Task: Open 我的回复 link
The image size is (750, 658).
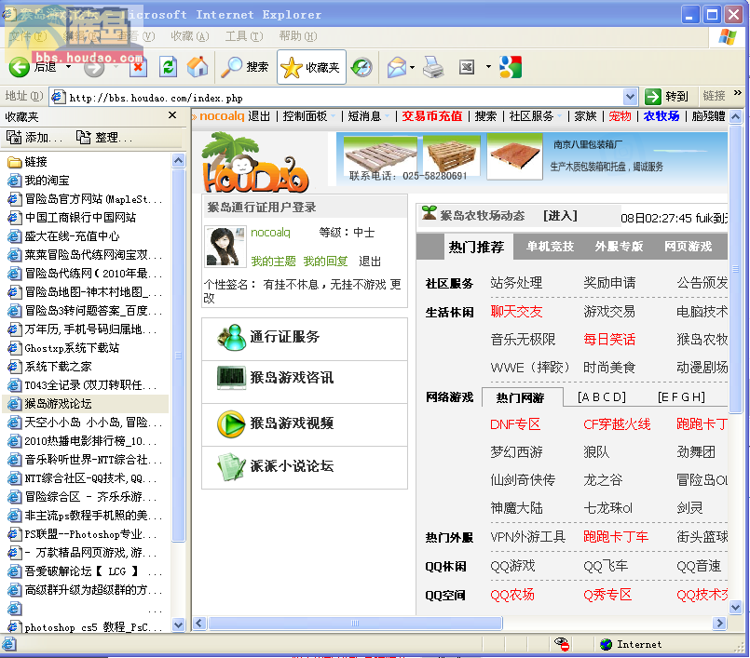Action: [325, 262]
